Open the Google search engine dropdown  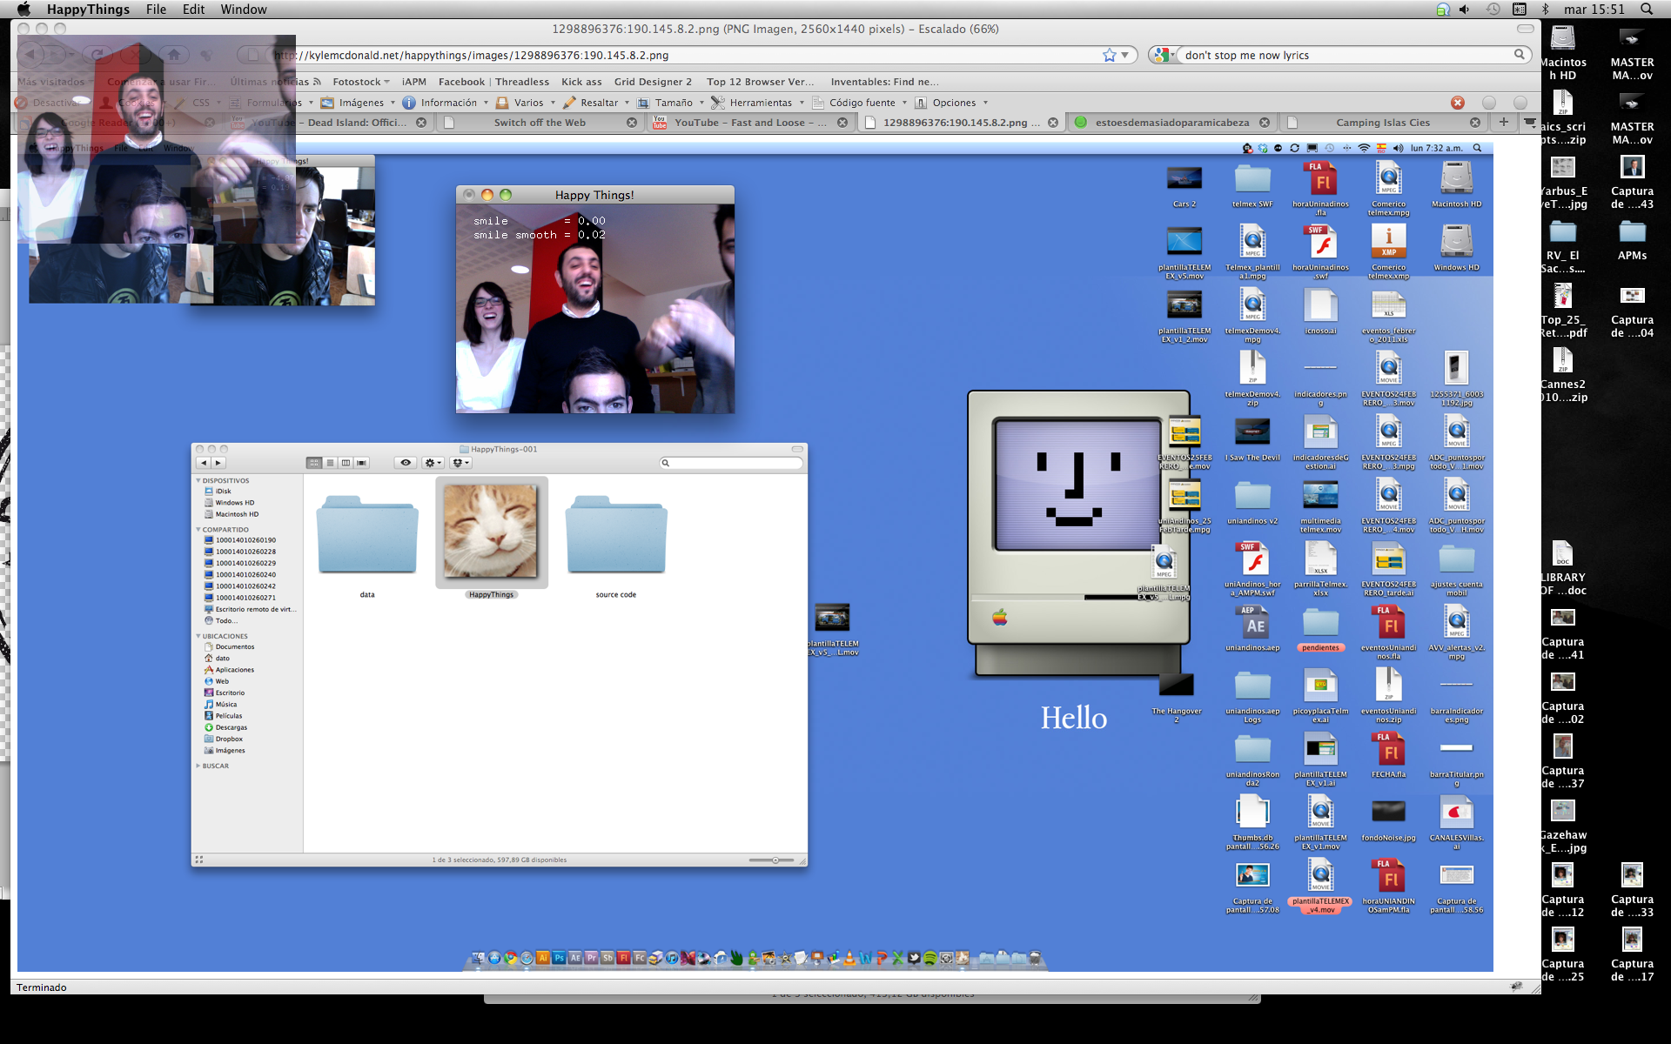pos(1164,55)
